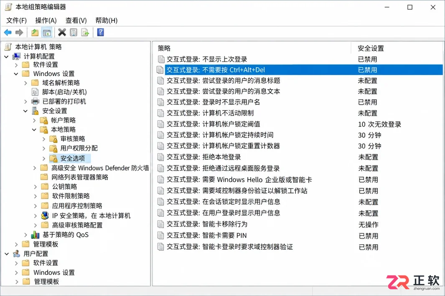Click the Delete X toolbar icon
The image size is (445, 296).
point(62,33)
